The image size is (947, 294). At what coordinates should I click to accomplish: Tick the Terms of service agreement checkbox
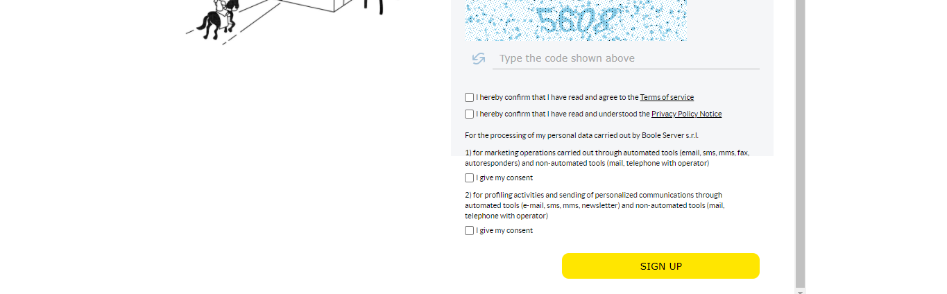tap(470, 98)
